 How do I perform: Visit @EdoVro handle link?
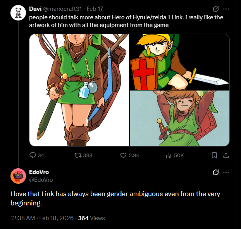(x=41, y=179)
